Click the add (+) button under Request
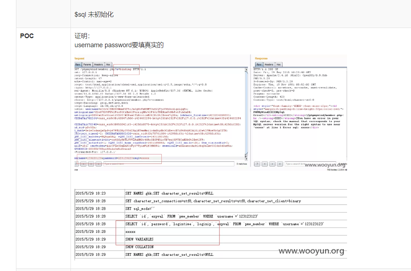Screen dimensions: 411x271 [x=91, y=164]
